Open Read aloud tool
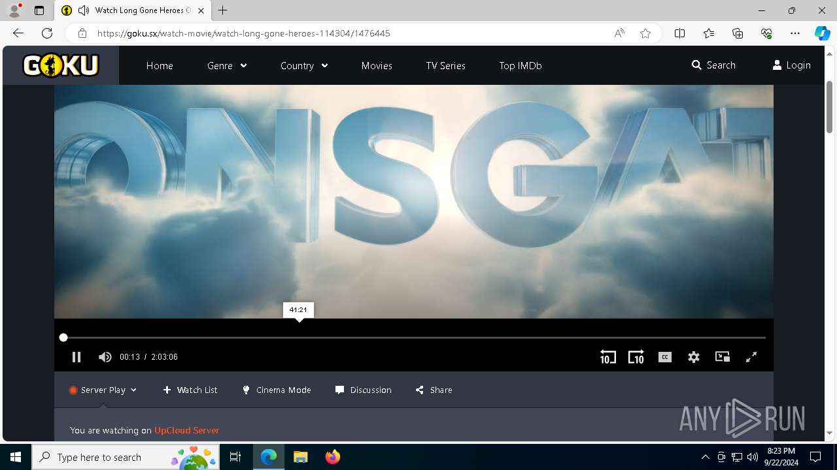This screenshot has height=470, width=837. tap(619, 33)
